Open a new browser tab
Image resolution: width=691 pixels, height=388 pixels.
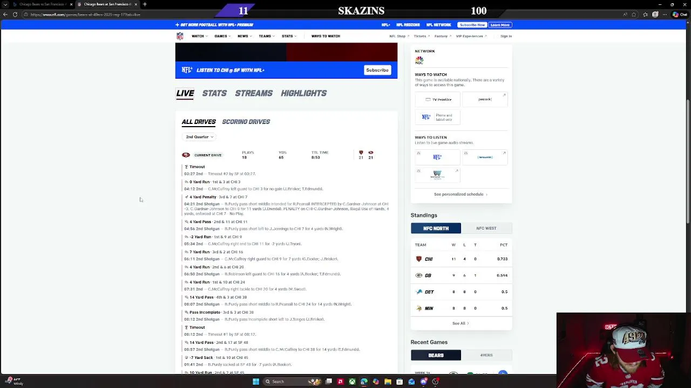[x=145, y=4]
